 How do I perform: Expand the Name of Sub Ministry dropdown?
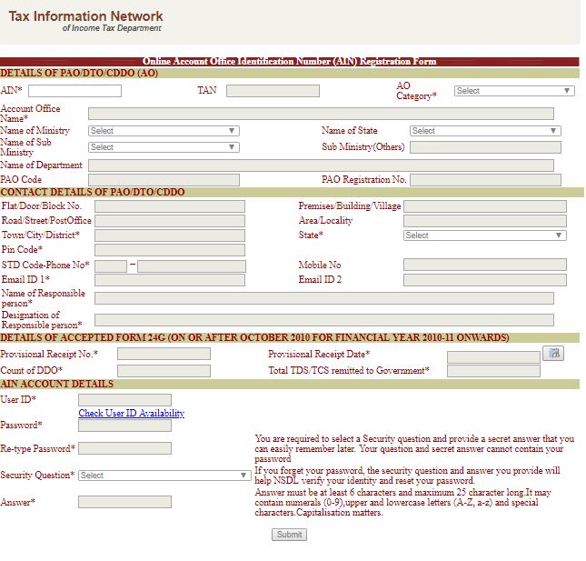tap(164, 147)
